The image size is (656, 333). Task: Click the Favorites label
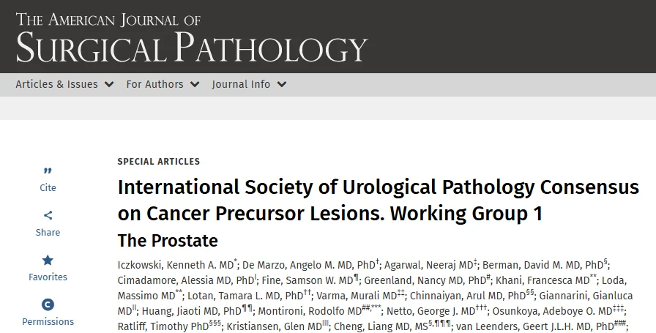(x=48, y=277)
